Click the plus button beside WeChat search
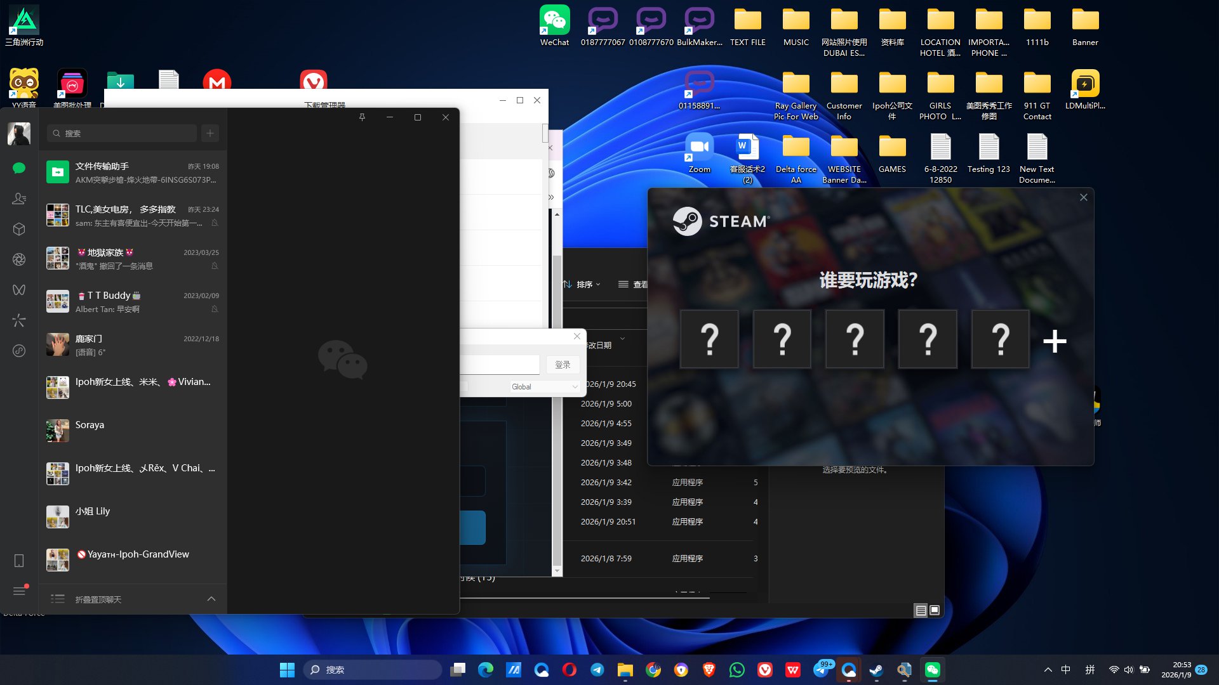Viewport: 1219px width, 685px height. coord(210,133)
